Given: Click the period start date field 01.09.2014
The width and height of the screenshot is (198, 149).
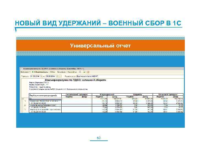Looking at the screenshot, I should [x=35, y=76].
